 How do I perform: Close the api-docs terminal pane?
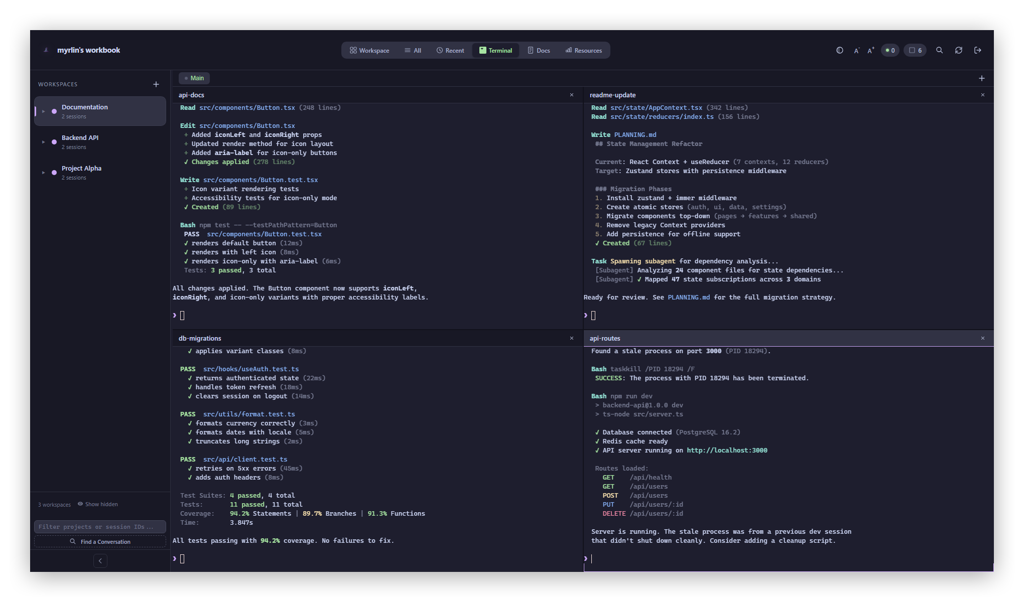coord(572,95)
